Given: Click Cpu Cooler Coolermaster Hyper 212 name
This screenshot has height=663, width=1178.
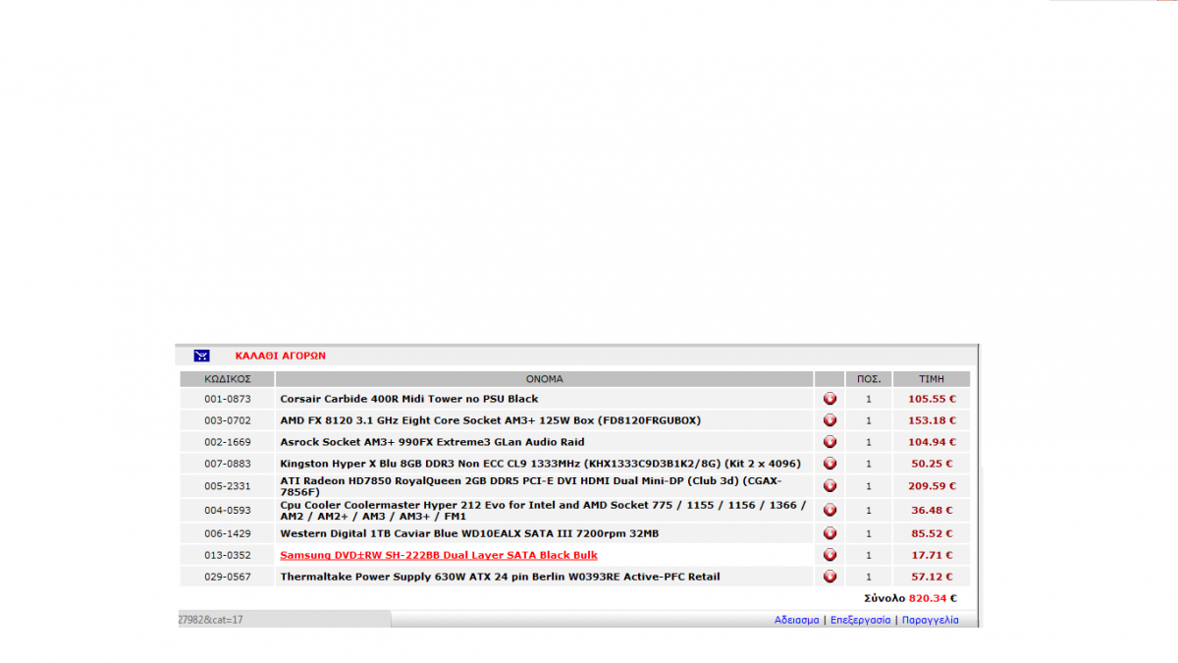Looking at the screenshot, I should tap(543, 510).
